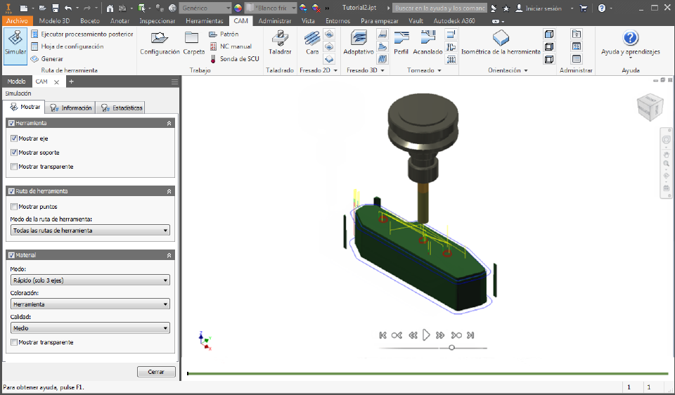
Task: Select Sonda de SCU tool
Action: point(234,58)
